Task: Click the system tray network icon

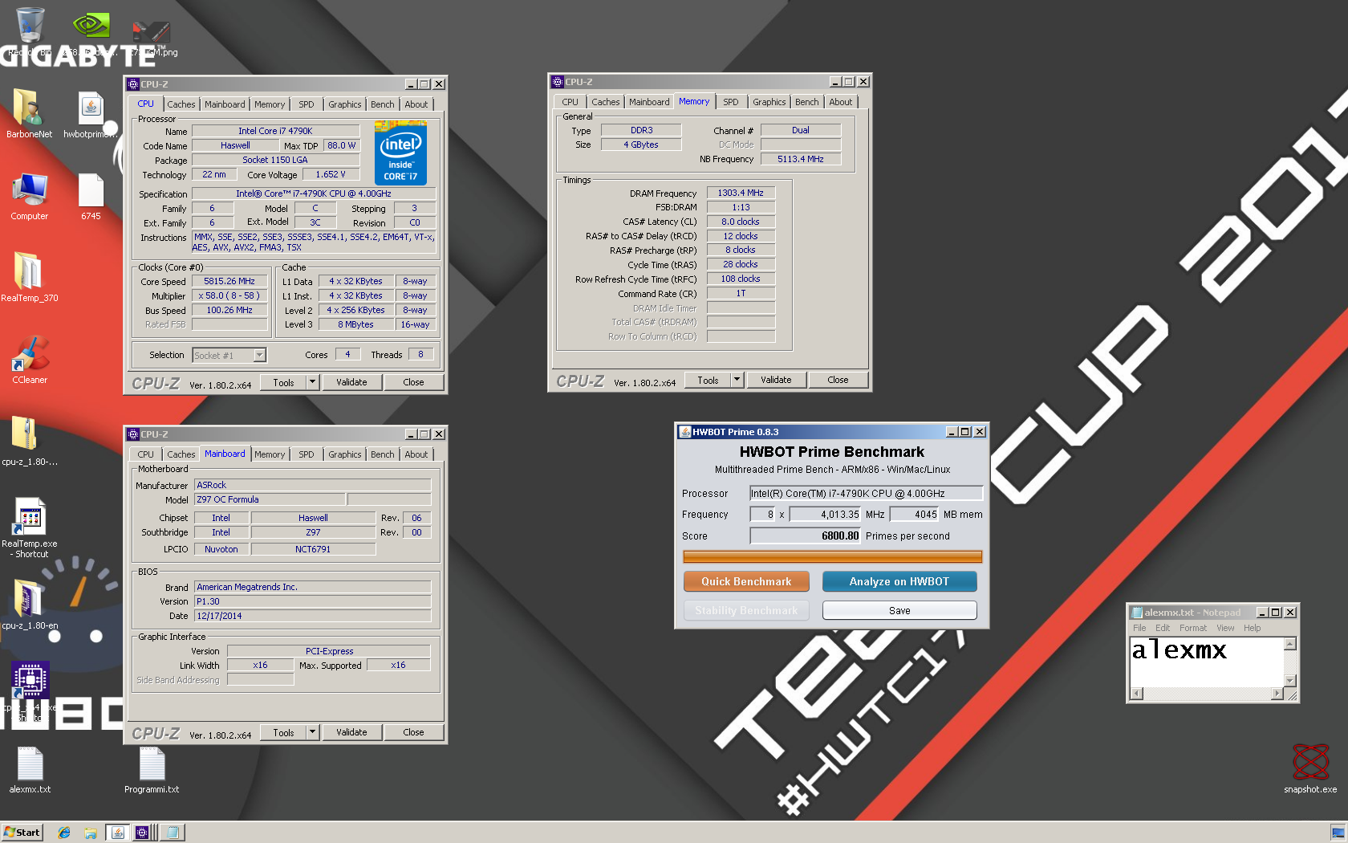Action: pyautogui.click(x=1338, y=833)
